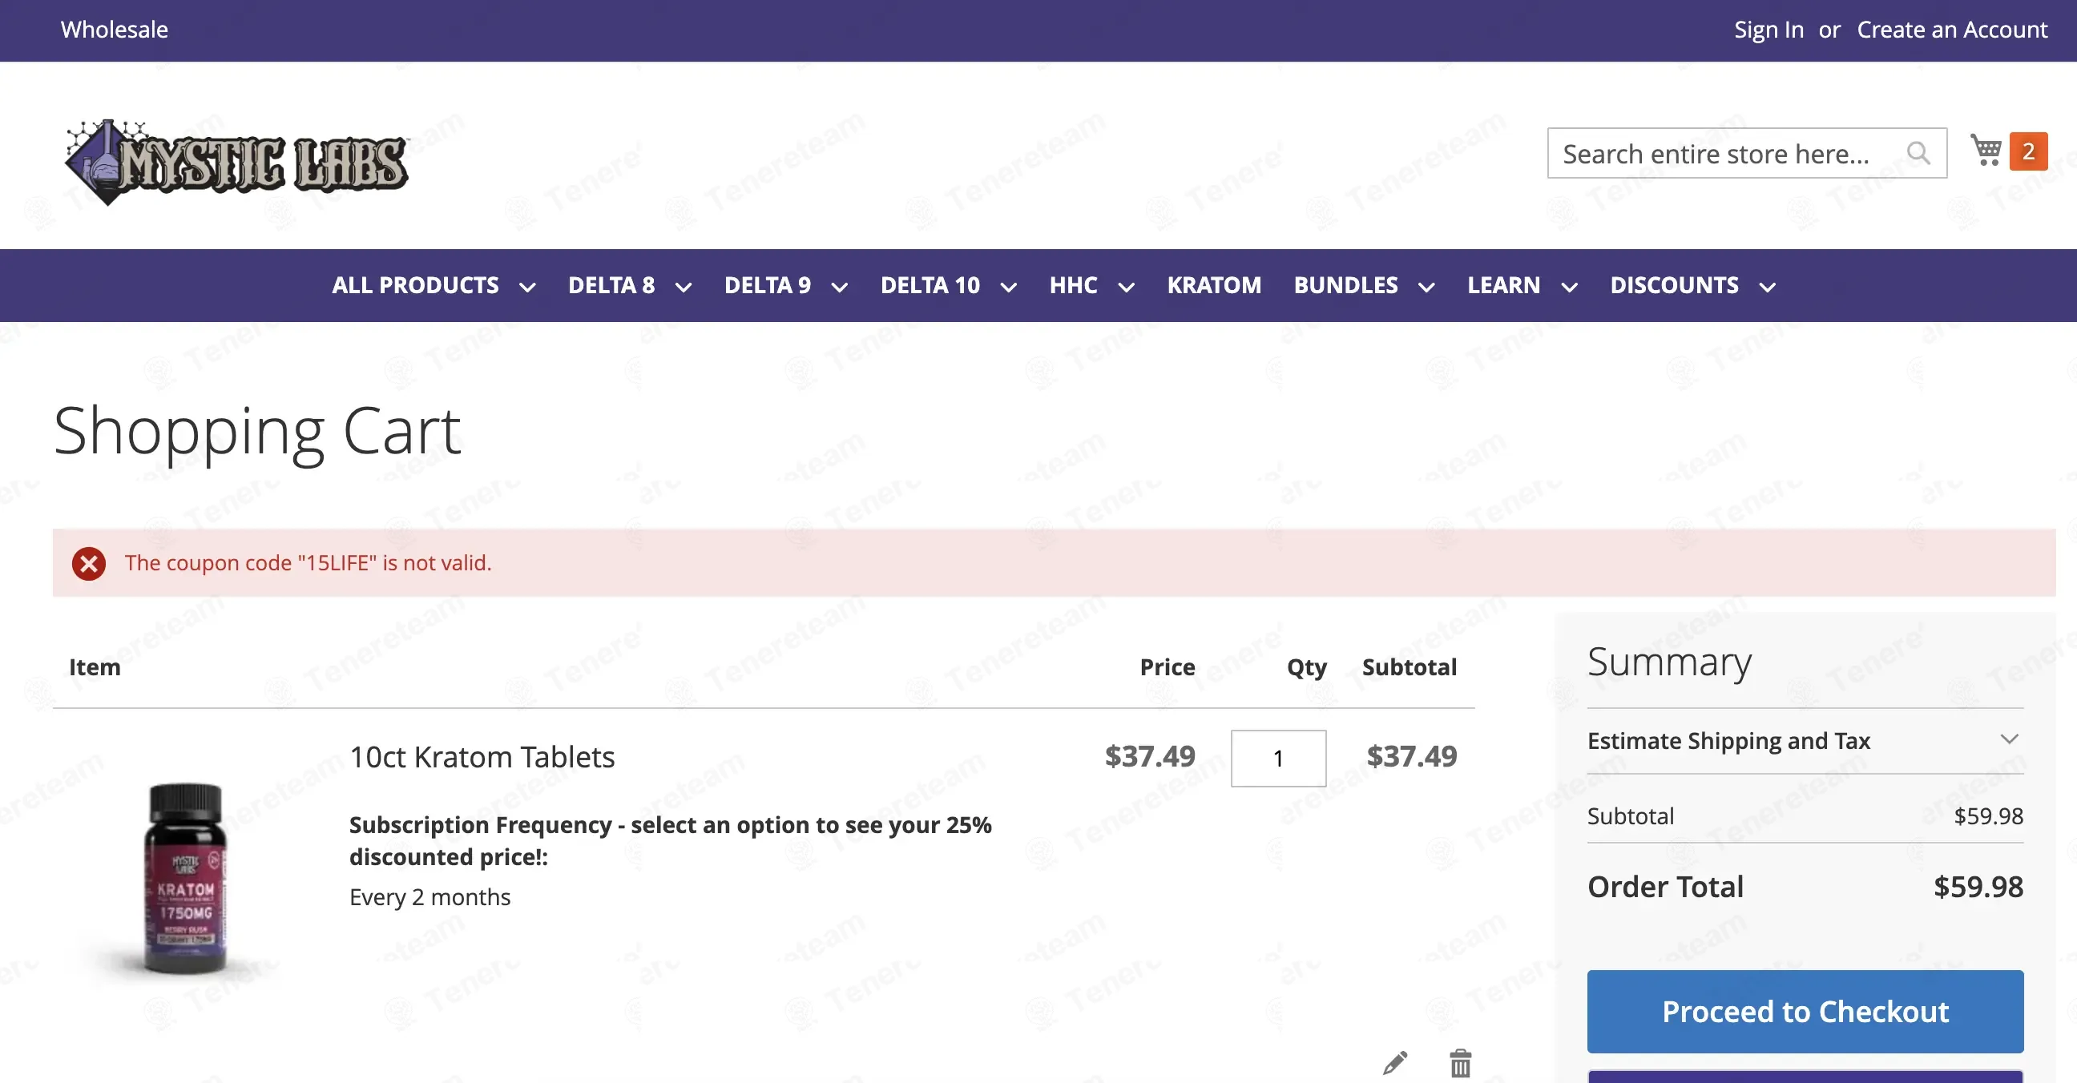Click the search magnifier icon
This screenshot has width=2077, height=1083.
[x=1918, y=153]
